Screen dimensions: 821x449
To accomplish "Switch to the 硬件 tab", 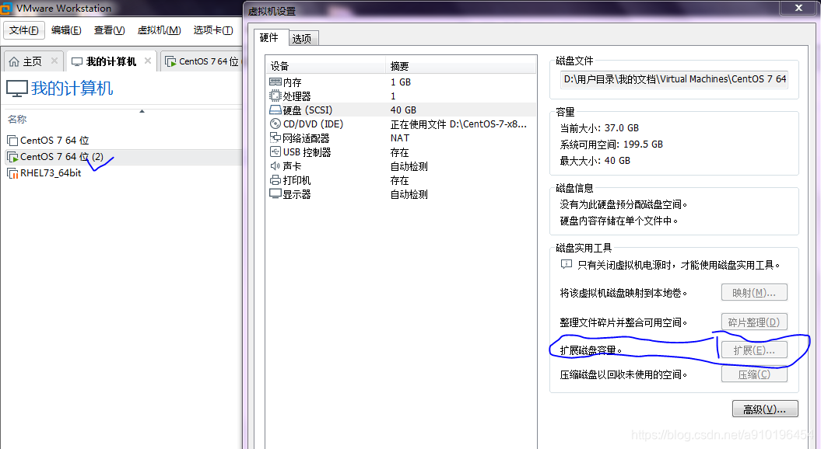I will pyautogui.click(x=269, y=37).
